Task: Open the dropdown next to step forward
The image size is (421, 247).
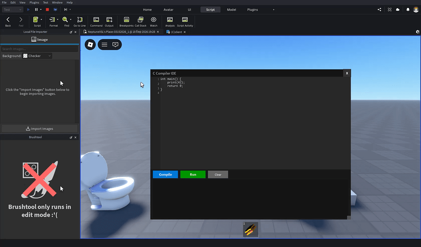Action: coord(70,10)
